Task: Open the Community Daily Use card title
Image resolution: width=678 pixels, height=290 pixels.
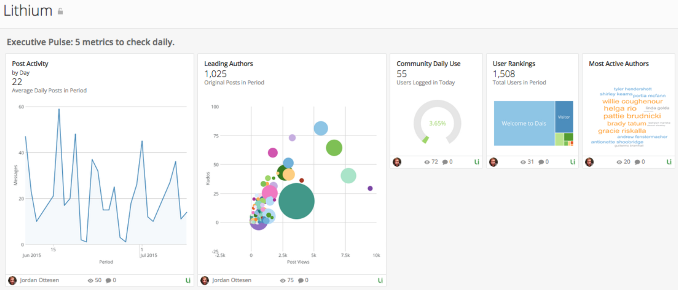Action: (x=428, y=64)
